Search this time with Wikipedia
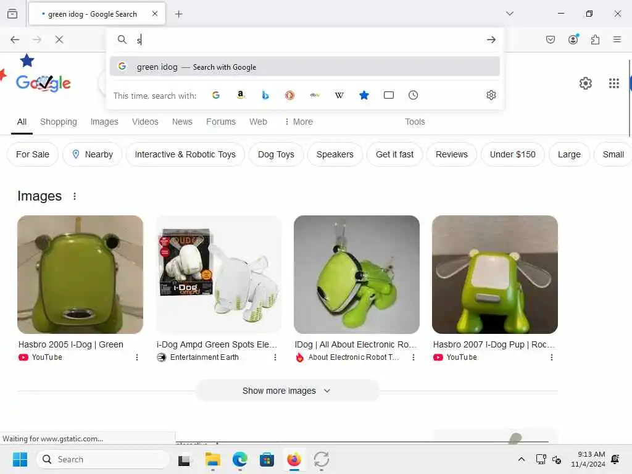 tap(339, 95)
